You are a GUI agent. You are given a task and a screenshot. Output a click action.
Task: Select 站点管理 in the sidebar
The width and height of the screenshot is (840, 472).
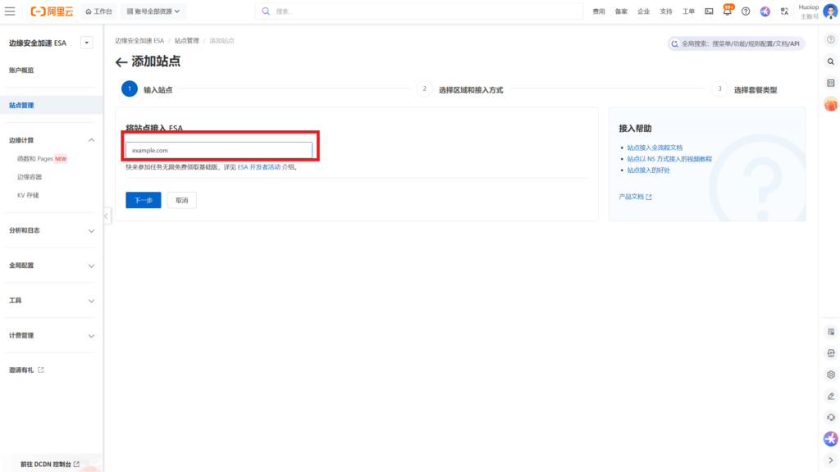tap(21, 106)
